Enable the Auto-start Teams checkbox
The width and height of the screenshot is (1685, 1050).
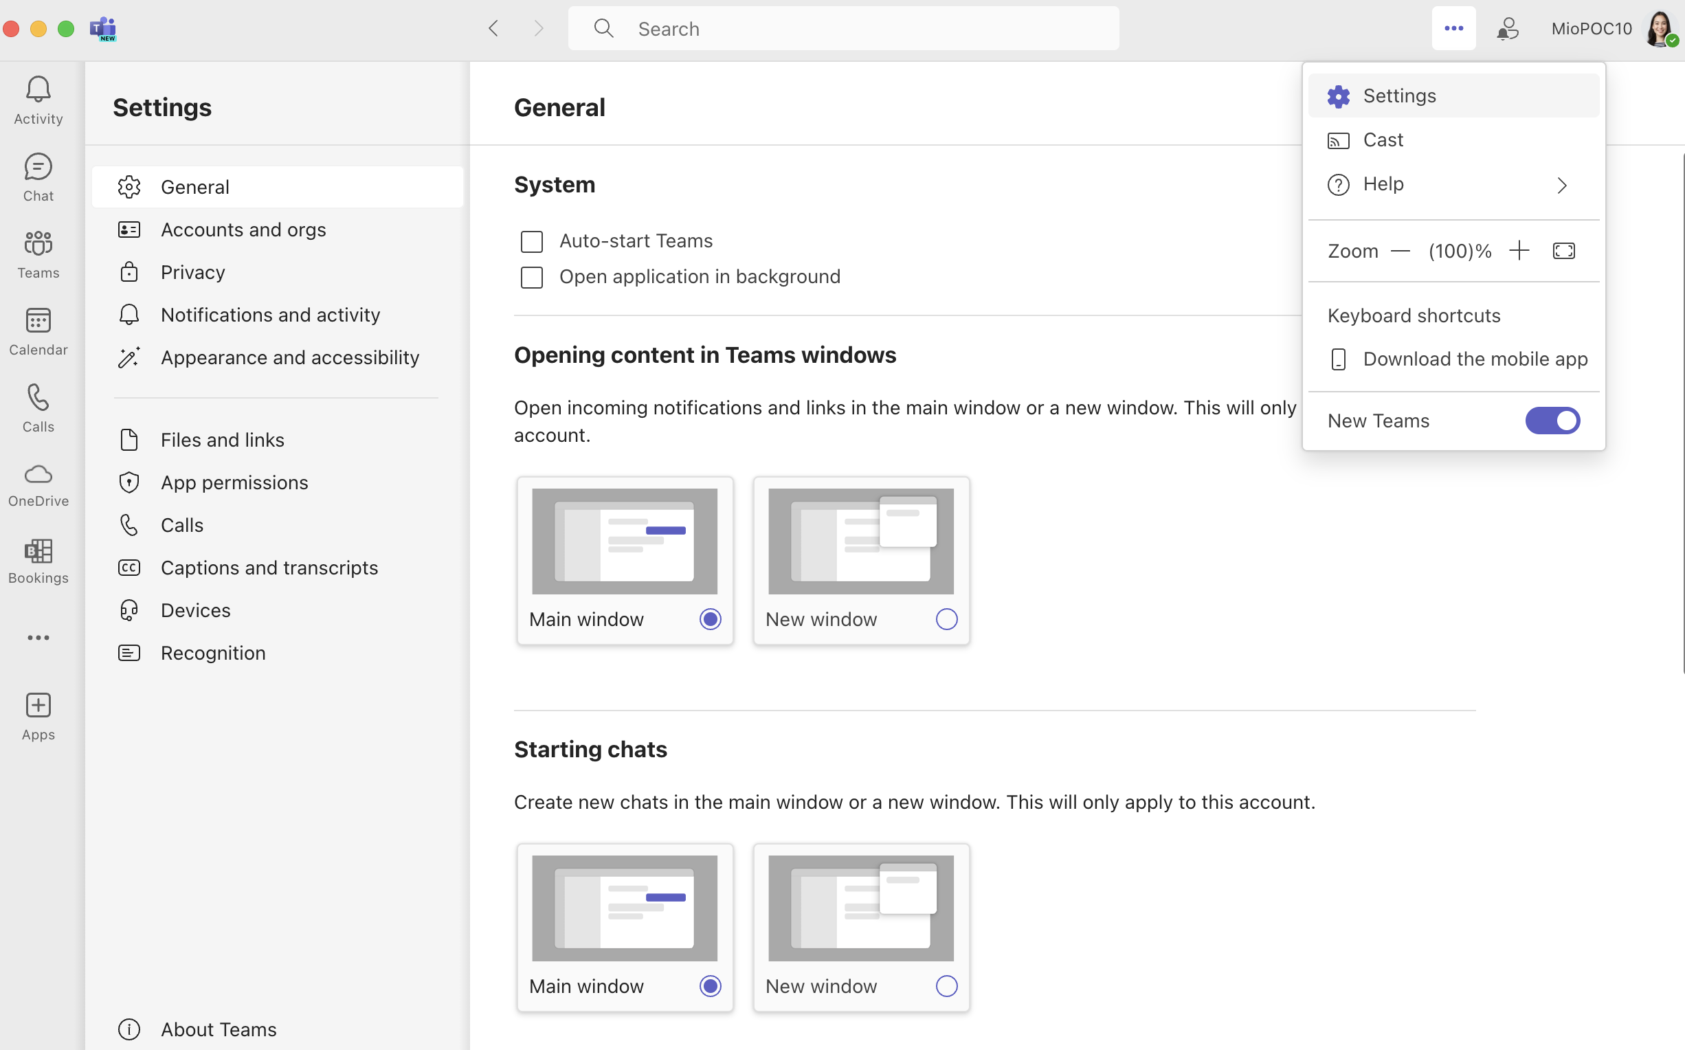pos(531,241)
